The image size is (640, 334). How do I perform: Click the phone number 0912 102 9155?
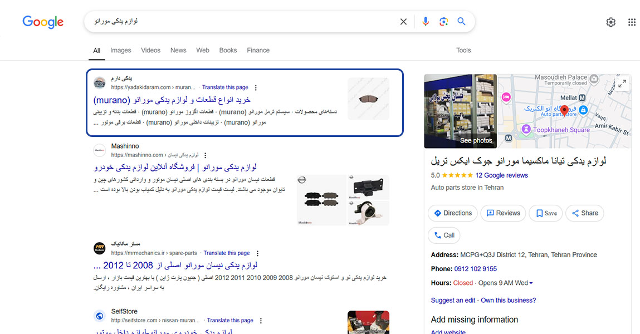click(475, 269)
